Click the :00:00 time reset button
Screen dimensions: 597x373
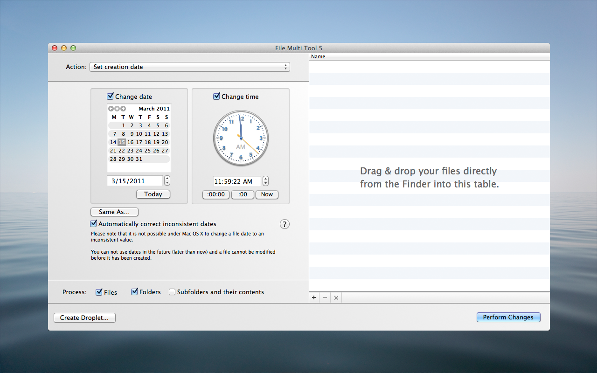(x=216, y=194)
